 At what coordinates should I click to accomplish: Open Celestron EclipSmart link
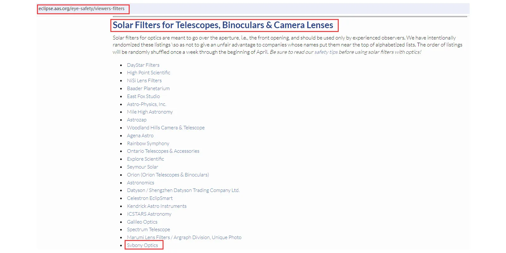click(x=150, y=198)
